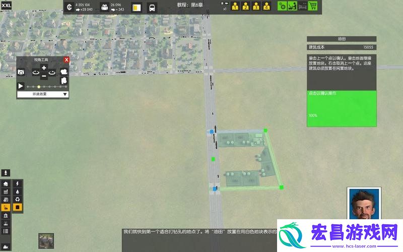Open the housing house icon menu

click(6, 183)
